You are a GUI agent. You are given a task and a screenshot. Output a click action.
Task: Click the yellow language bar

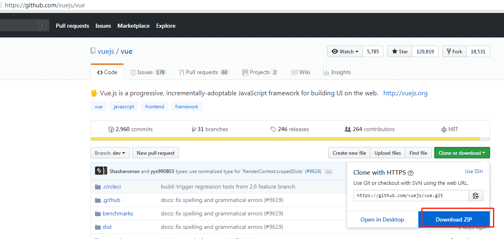[285, 139]
